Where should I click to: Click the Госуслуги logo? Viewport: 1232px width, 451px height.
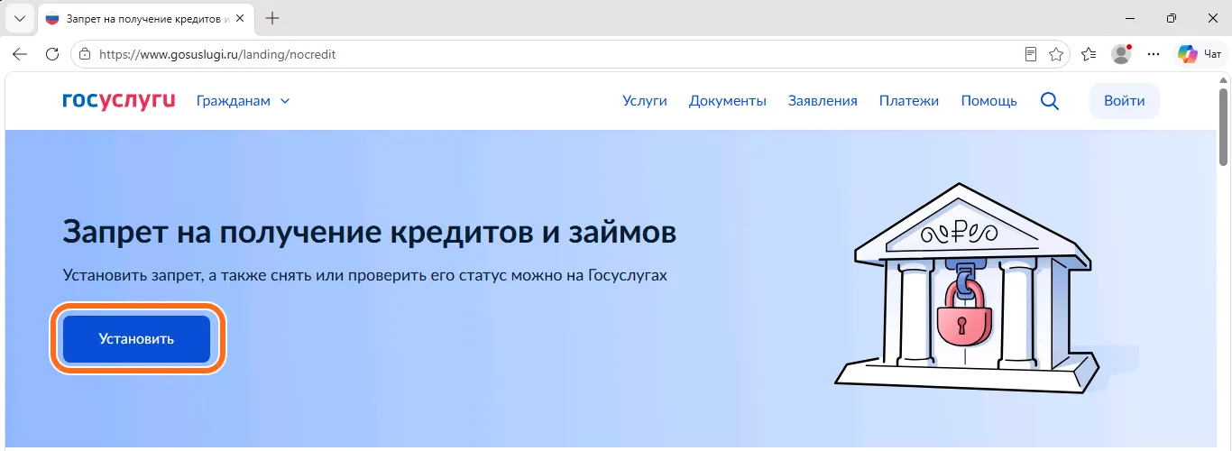click(119, 100)
